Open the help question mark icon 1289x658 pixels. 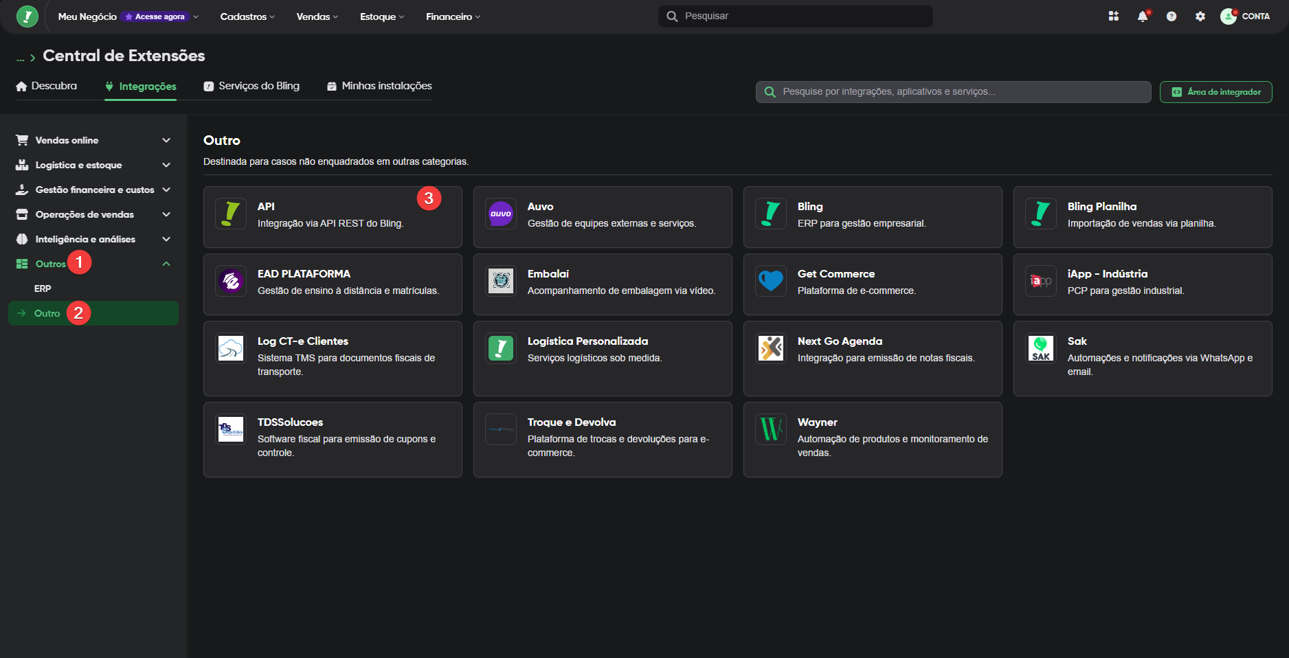click(x=1172, y=16)
